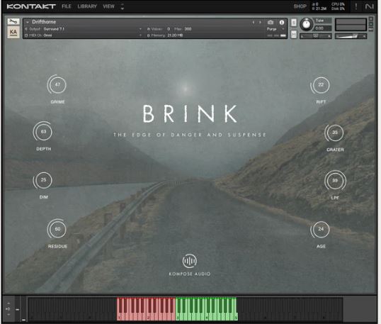Toggle the Mute M button
The width and height of the screenshot is (381, 324).
(293, 35)
